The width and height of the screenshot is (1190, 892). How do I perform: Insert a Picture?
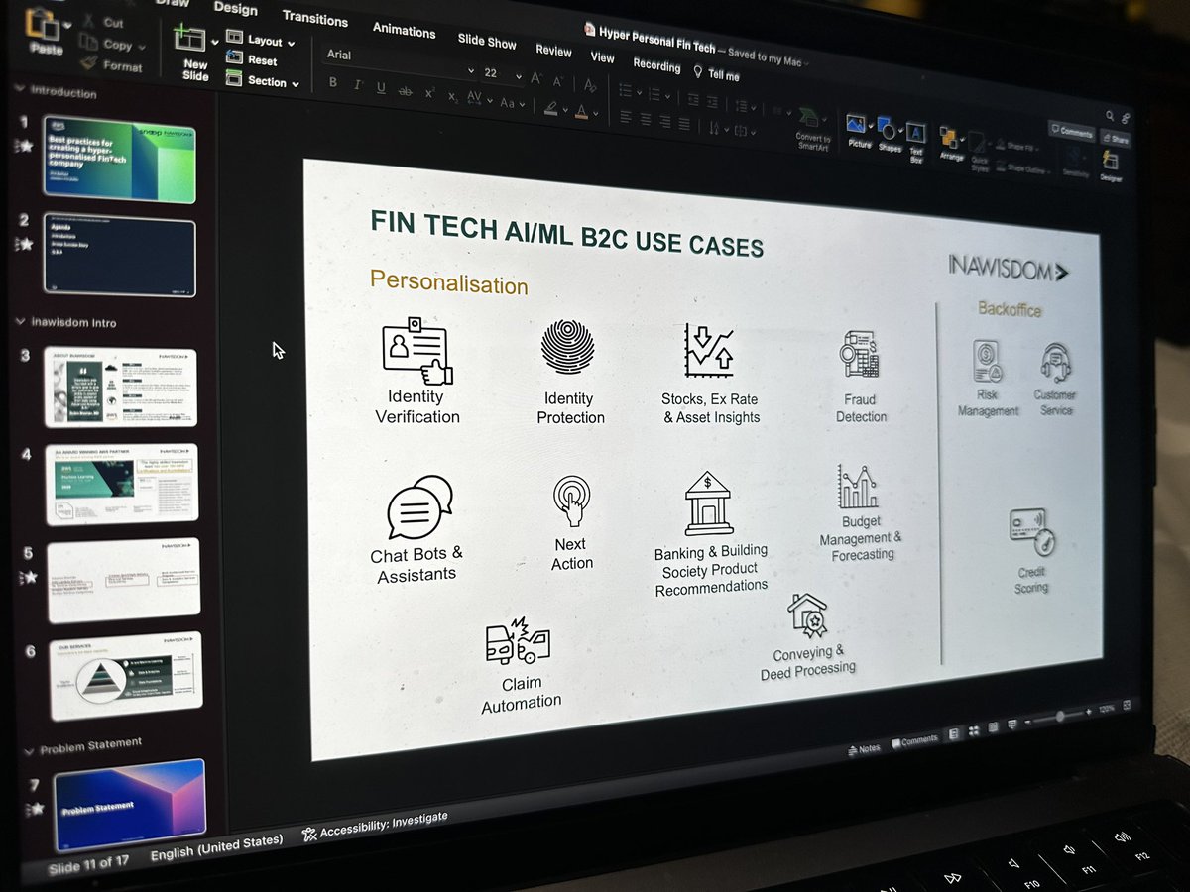pyautogui.click(x=858, y=131)
